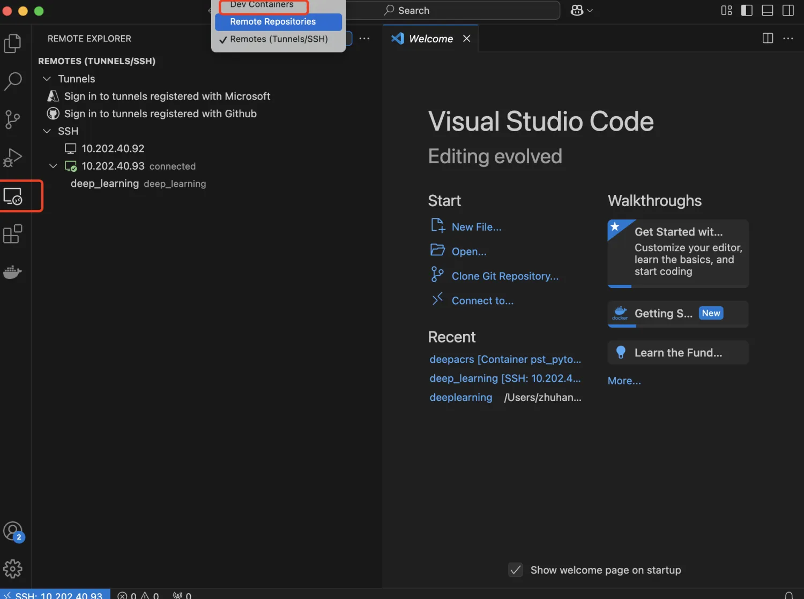Select SSH host 10.202.40.92
Image resolution: width=804 pixels, height=599 pixels.
[113, 148]
